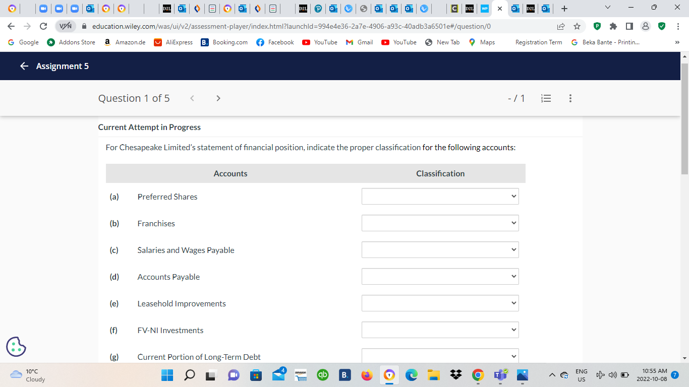Switch the ENG US input language
The width and height of the screenshot is (689, 387).
581,375
